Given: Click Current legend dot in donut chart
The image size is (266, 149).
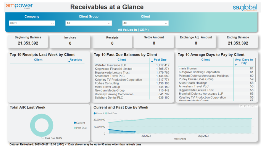Looking at the screenshot, I should pyautogui.click(x=75, y=123).
